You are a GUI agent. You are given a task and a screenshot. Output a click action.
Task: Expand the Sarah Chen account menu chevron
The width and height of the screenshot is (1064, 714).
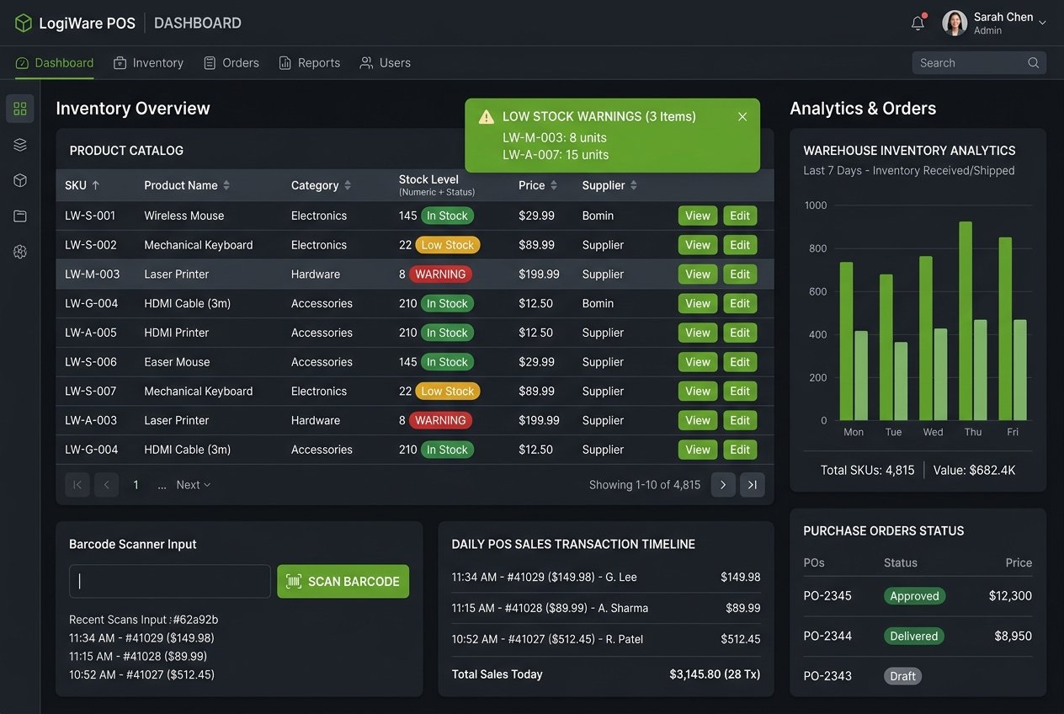coord(1043,23)
